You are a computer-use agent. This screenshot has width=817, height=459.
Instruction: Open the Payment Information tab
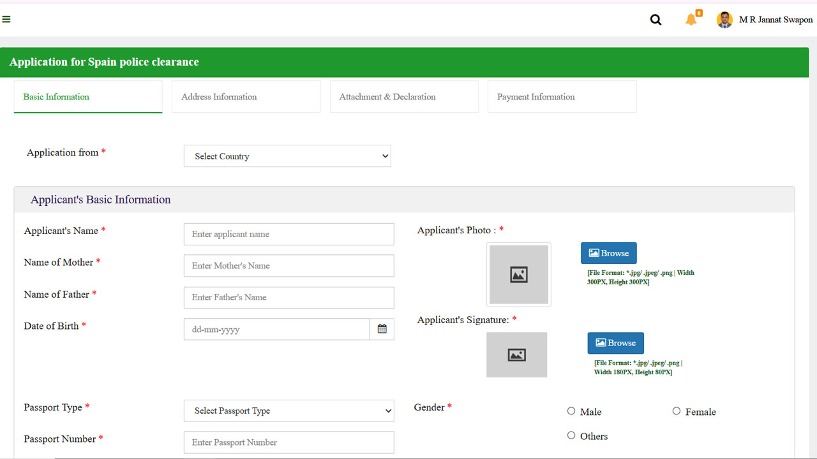pos(562,97)
